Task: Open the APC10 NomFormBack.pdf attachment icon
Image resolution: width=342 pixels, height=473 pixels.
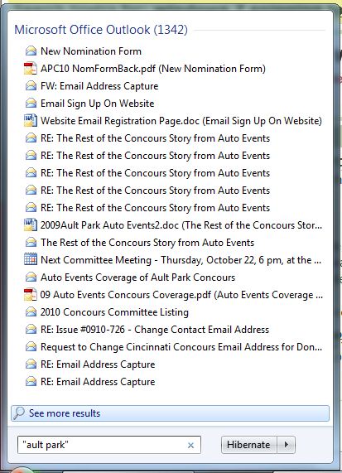Action: click(31, 69)
